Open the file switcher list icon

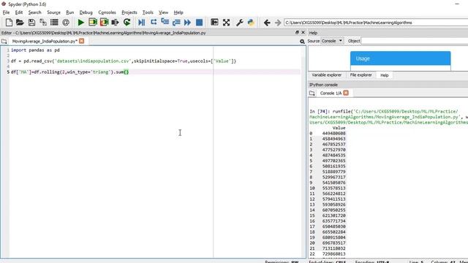(x=54, y=23)
